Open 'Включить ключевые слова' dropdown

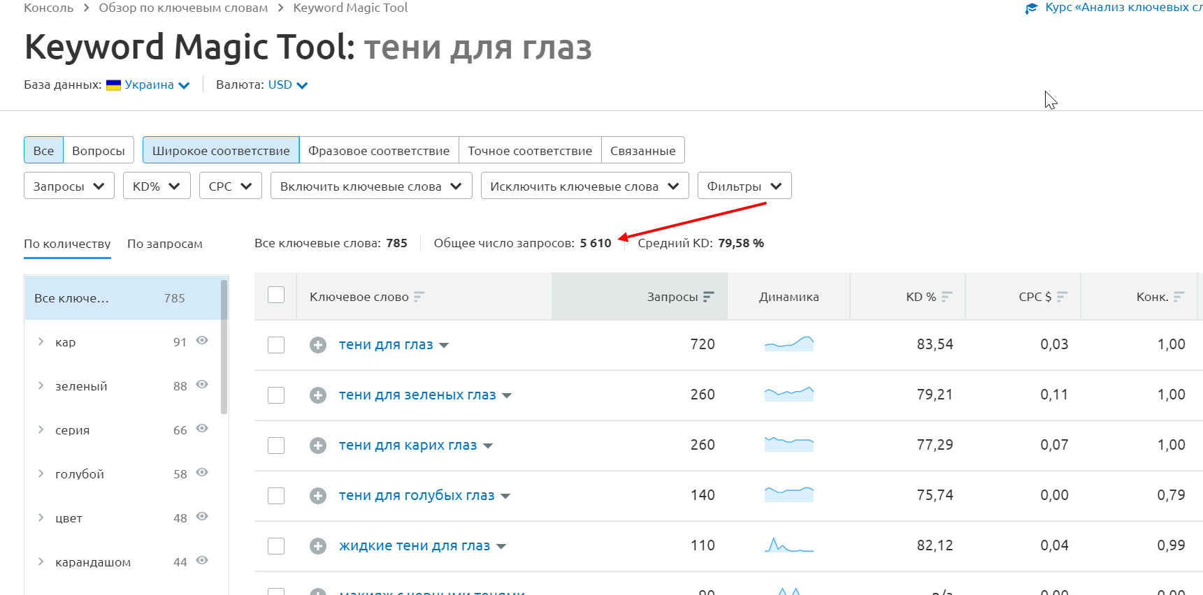coord(371,186)
